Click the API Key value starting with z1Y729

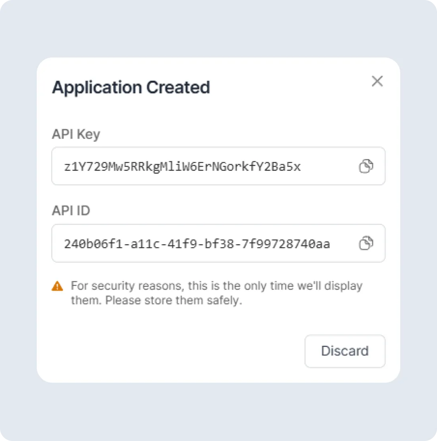click(182, 167)
